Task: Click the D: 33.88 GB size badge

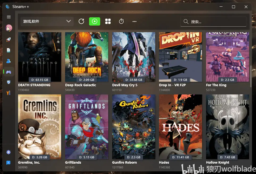Action: (134, 80)
